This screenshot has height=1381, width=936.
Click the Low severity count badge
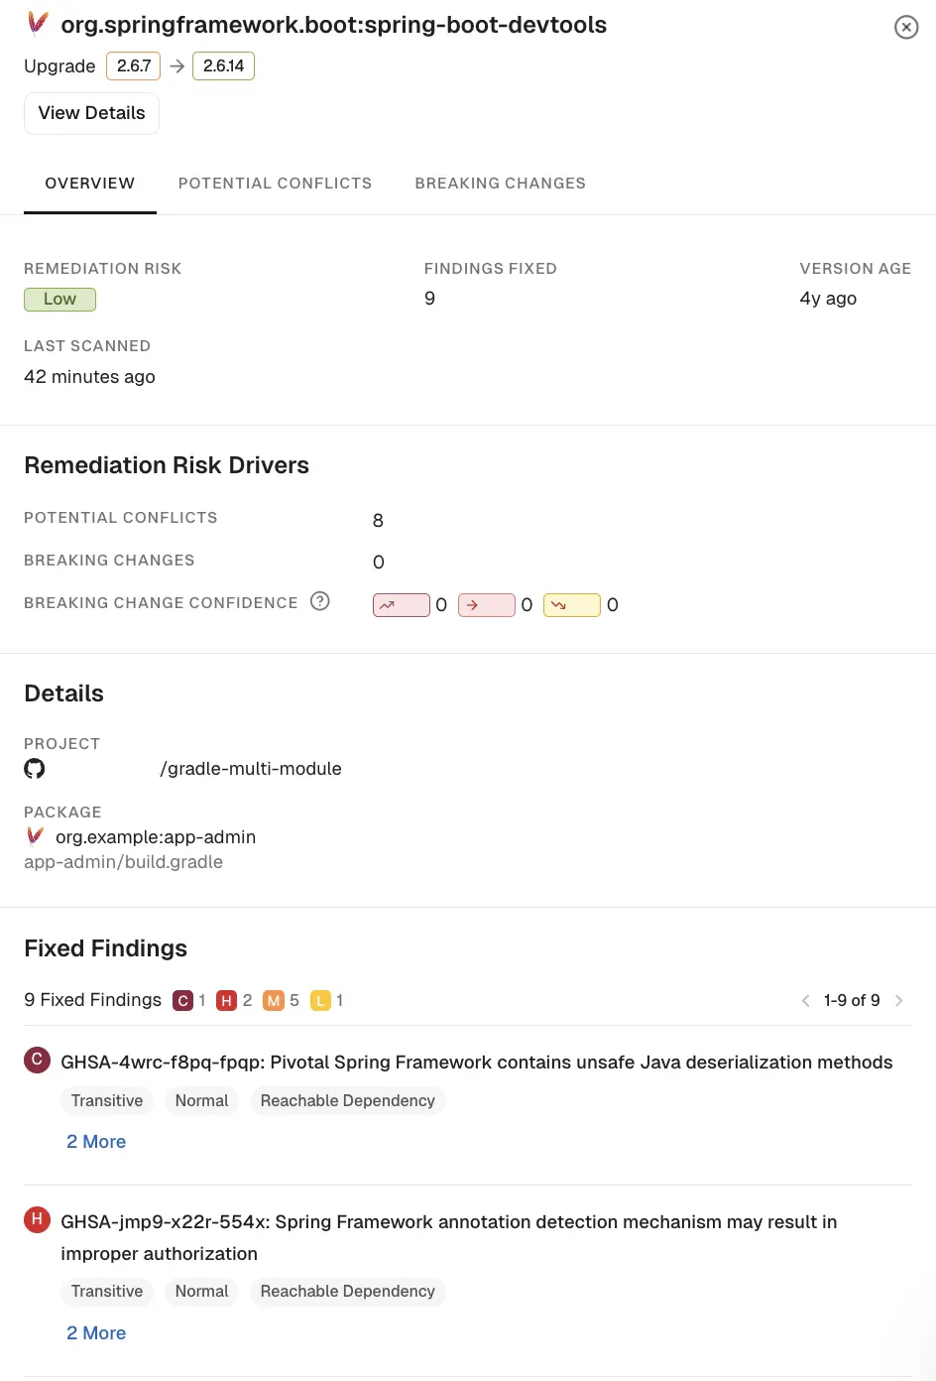320,1001
